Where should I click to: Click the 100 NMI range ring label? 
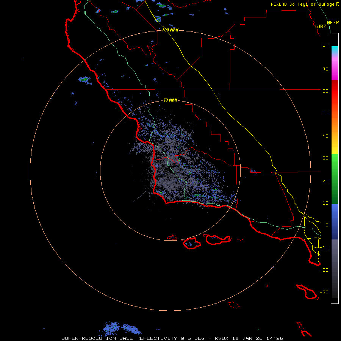[170, 30]
